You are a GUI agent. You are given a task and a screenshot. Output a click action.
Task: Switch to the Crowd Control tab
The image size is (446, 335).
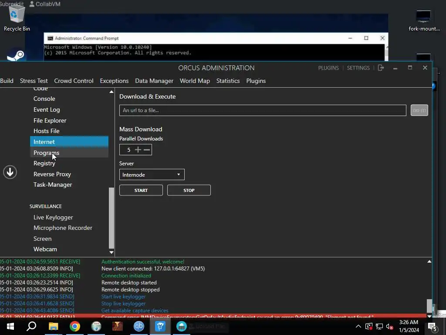pos(74,81)
